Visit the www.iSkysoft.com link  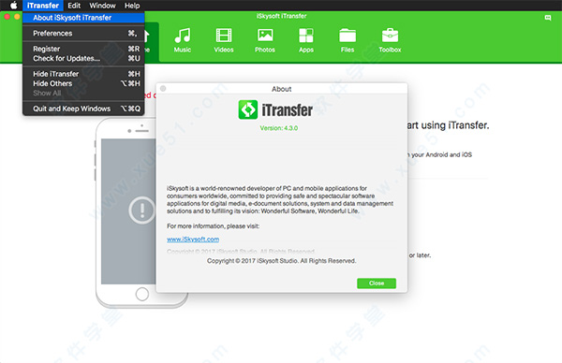pos(193,240)
